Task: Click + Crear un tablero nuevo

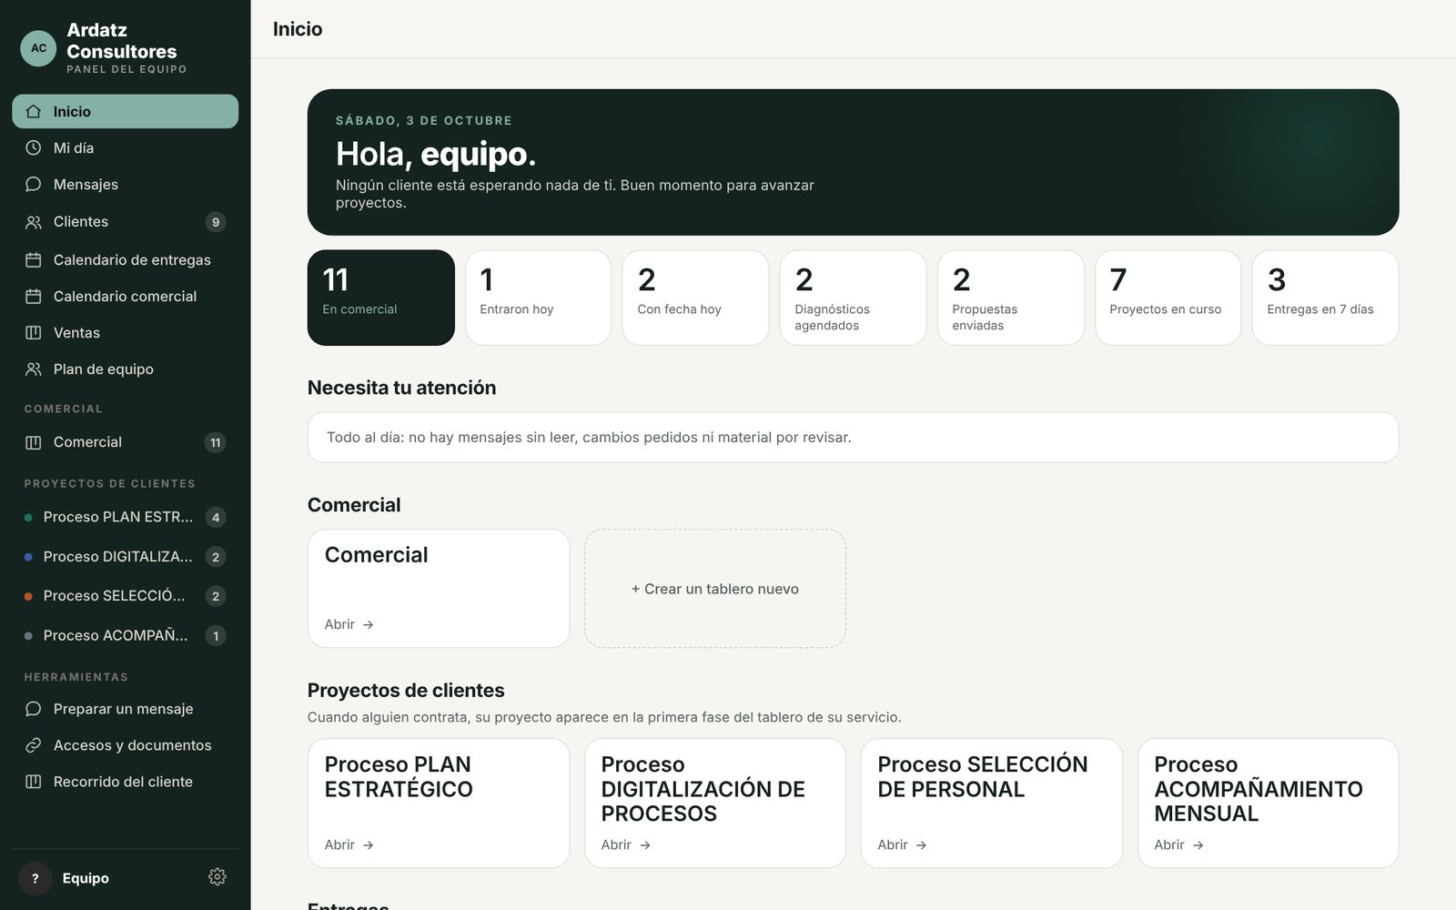Action: tap(715, 589)
